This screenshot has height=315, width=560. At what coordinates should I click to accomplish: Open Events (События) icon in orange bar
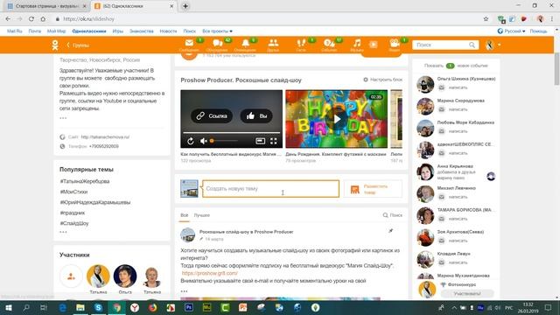click(329, 44)
